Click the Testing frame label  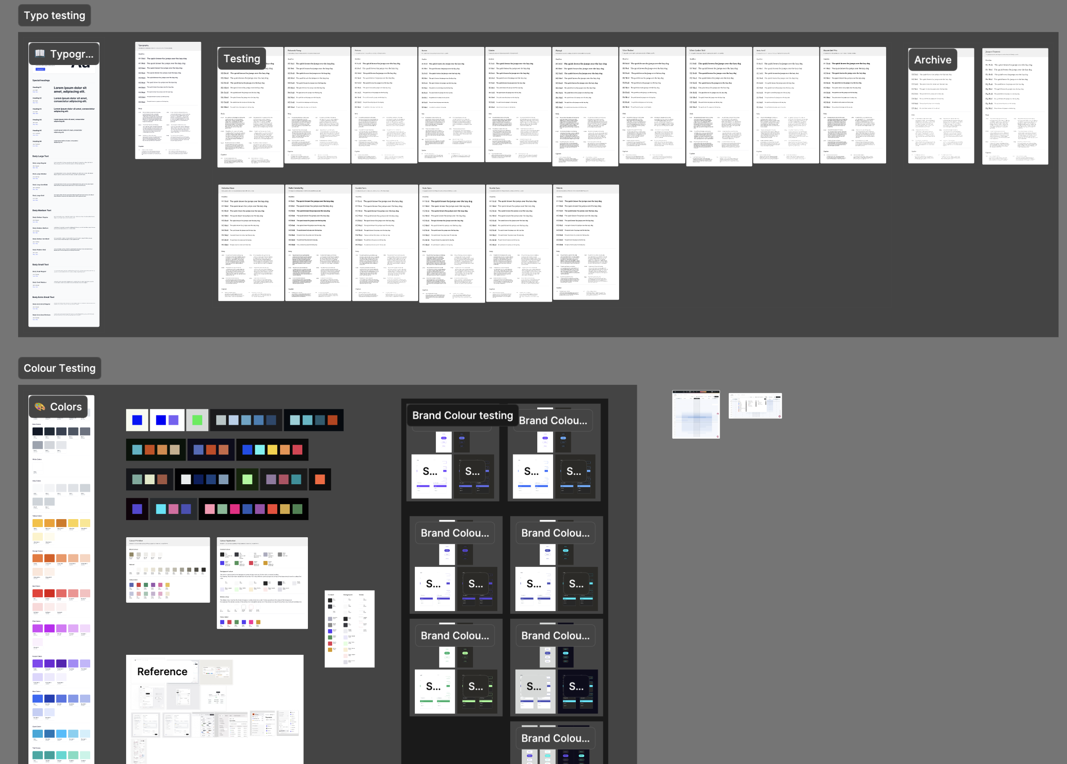[x=242, y=59]
